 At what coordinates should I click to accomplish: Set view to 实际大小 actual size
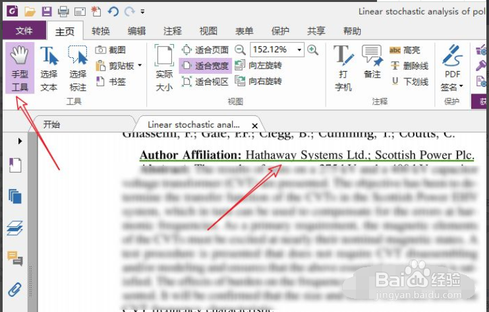coord(164,68)
